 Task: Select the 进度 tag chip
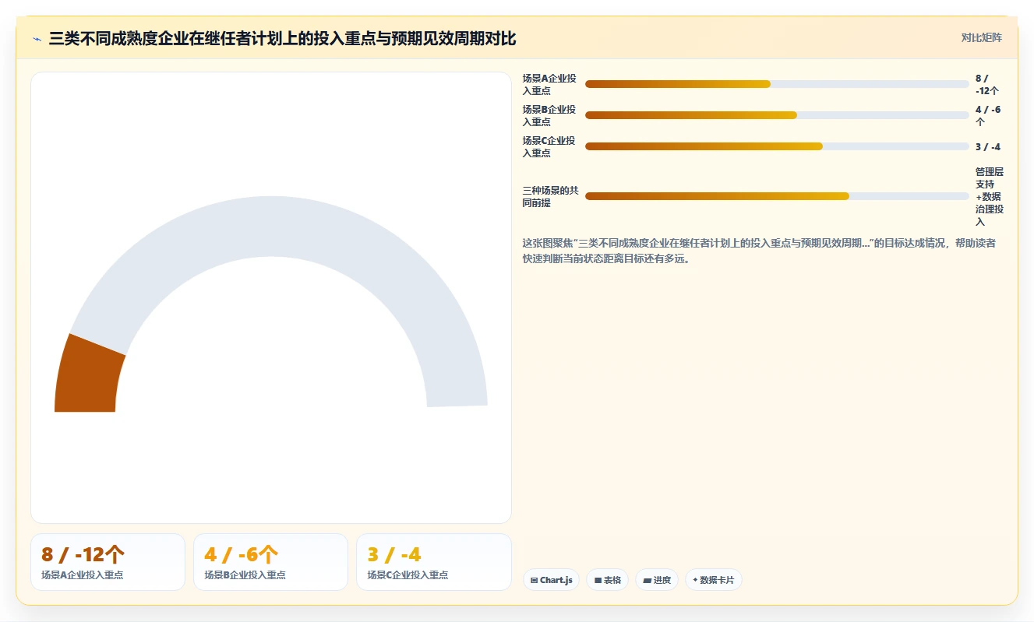point(656,580)
